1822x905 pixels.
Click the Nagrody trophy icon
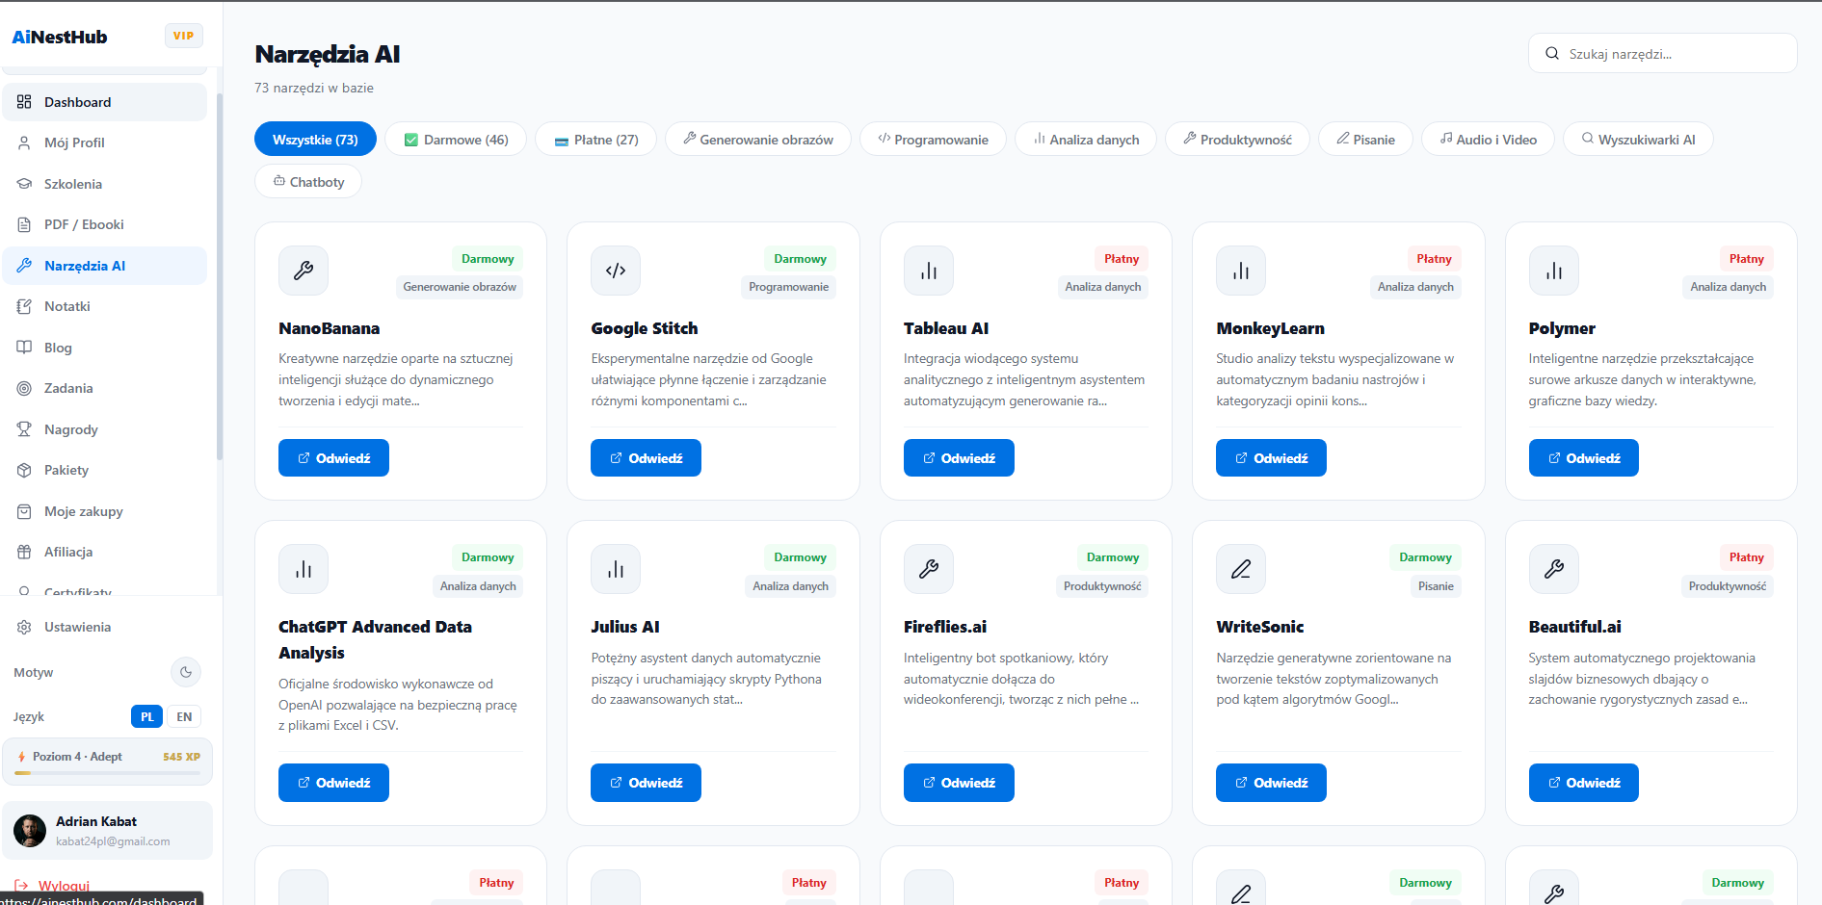[24, 429]
